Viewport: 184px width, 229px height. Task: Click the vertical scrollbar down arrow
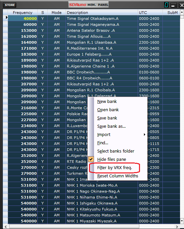pos(182,221)
